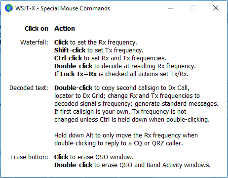The image size is (228, 178).
Task: Minimize the Special Mouse Commands window
Action: pos(171,8)
